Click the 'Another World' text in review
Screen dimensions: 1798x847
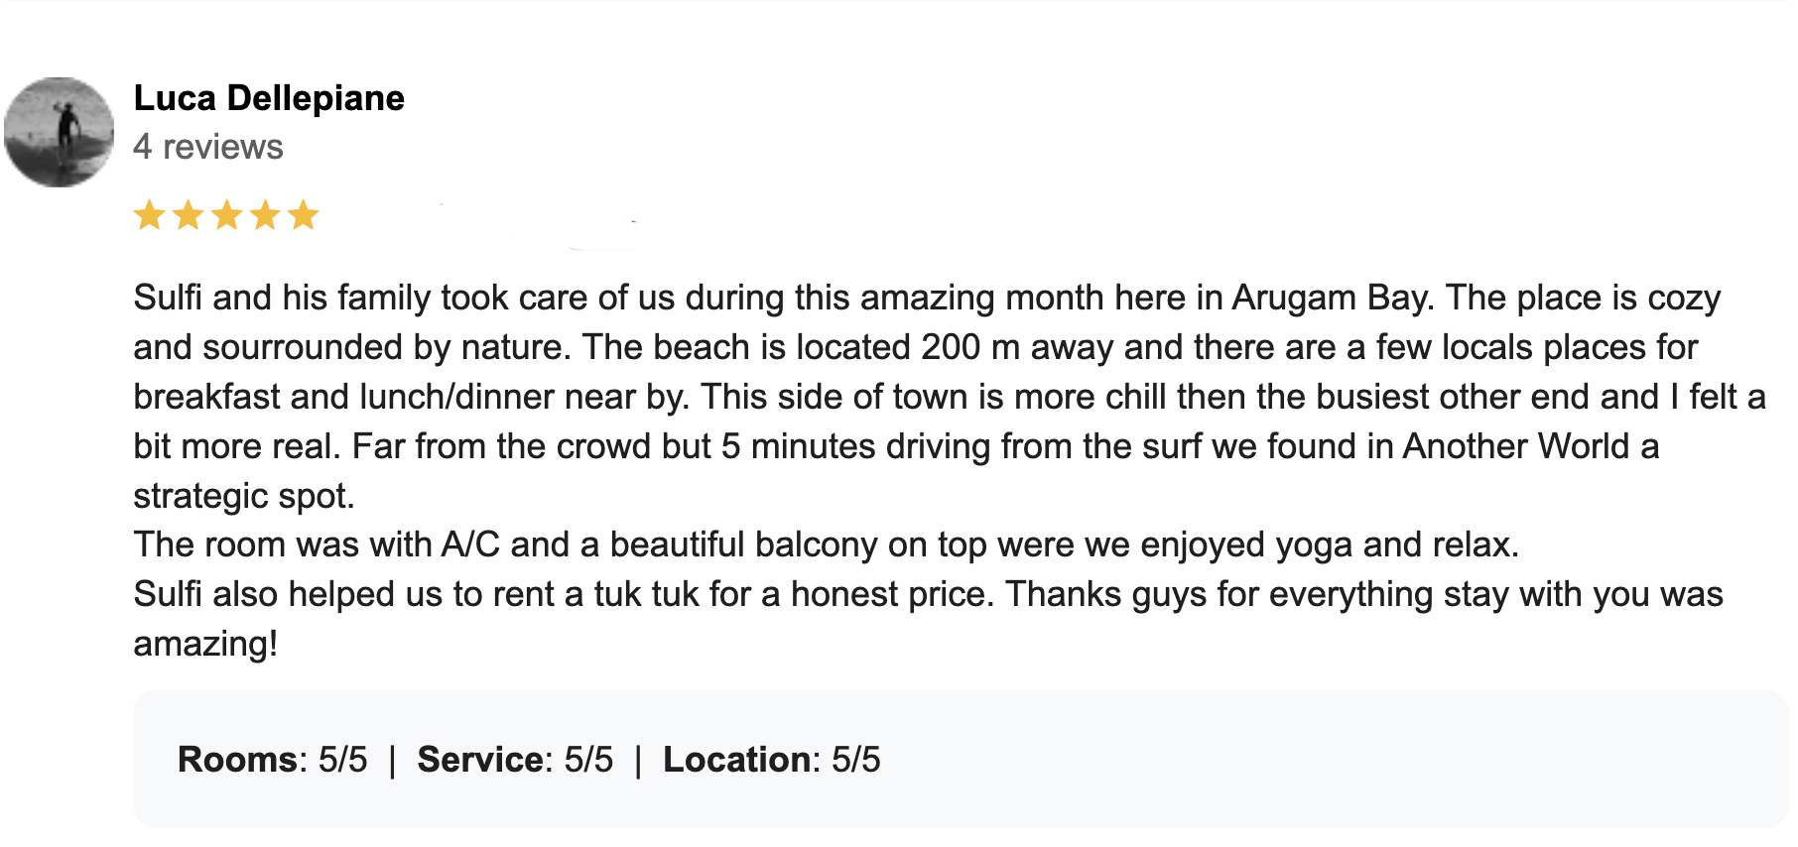click(x=1516, y=446)
